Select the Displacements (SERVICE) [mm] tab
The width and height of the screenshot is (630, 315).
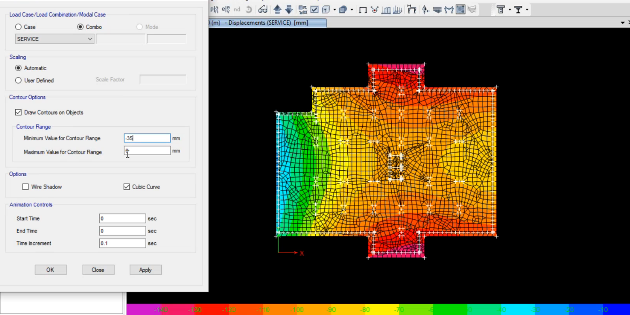[268, 23]
